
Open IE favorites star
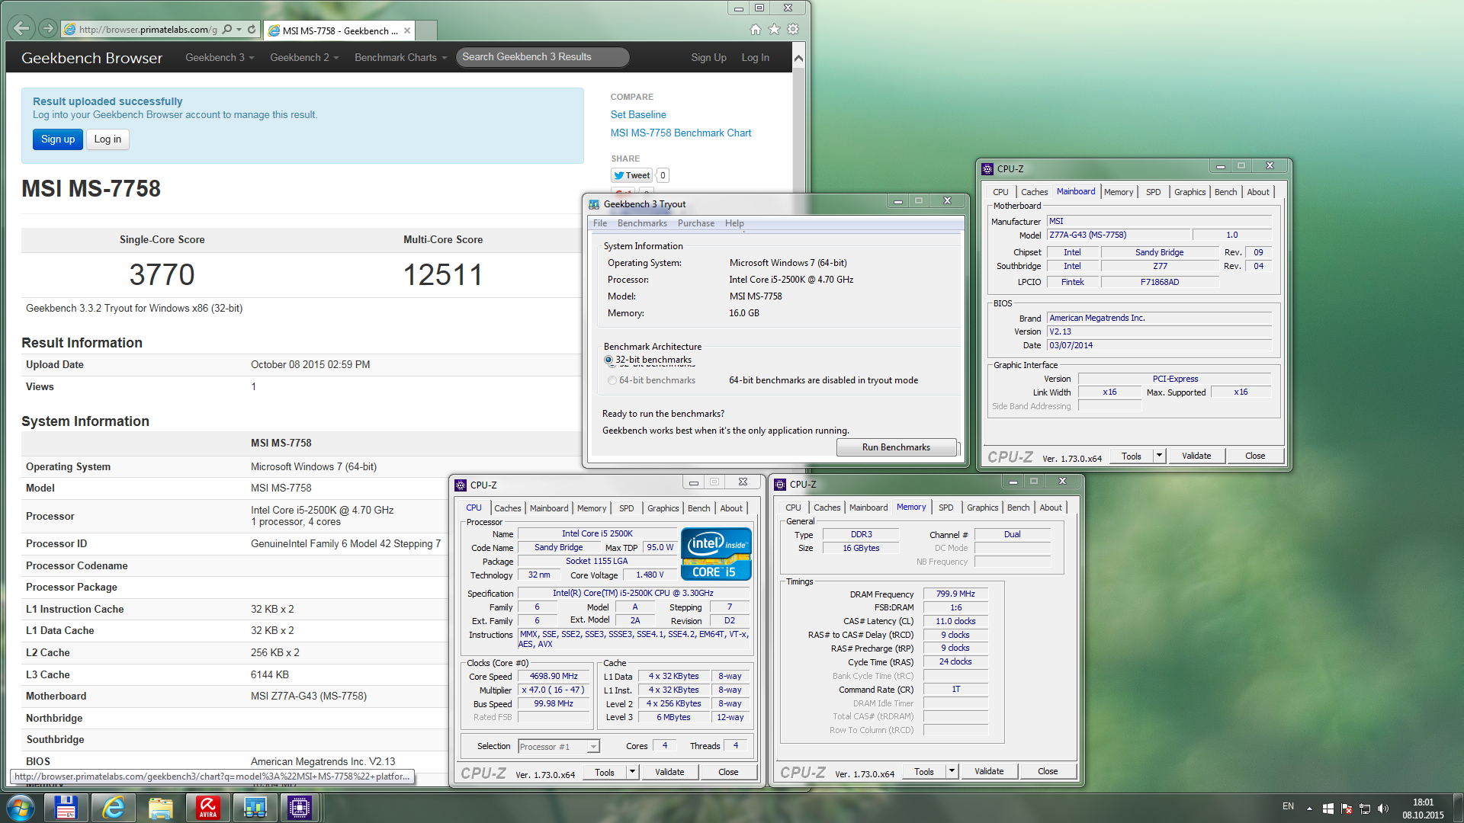tap(774, 30)
